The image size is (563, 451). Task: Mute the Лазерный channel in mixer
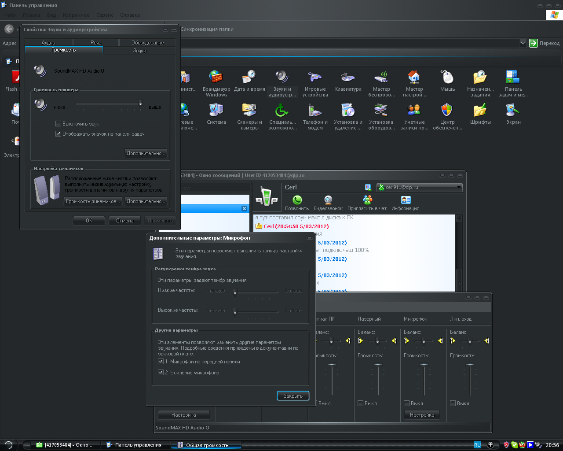pos(360,403)
